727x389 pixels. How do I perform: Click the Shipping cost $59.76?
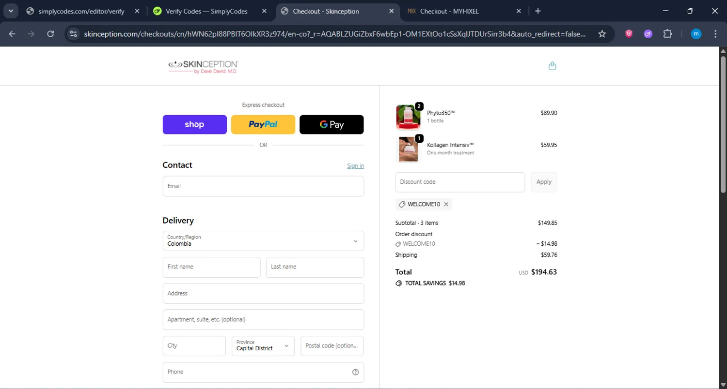tap(549, 255)
